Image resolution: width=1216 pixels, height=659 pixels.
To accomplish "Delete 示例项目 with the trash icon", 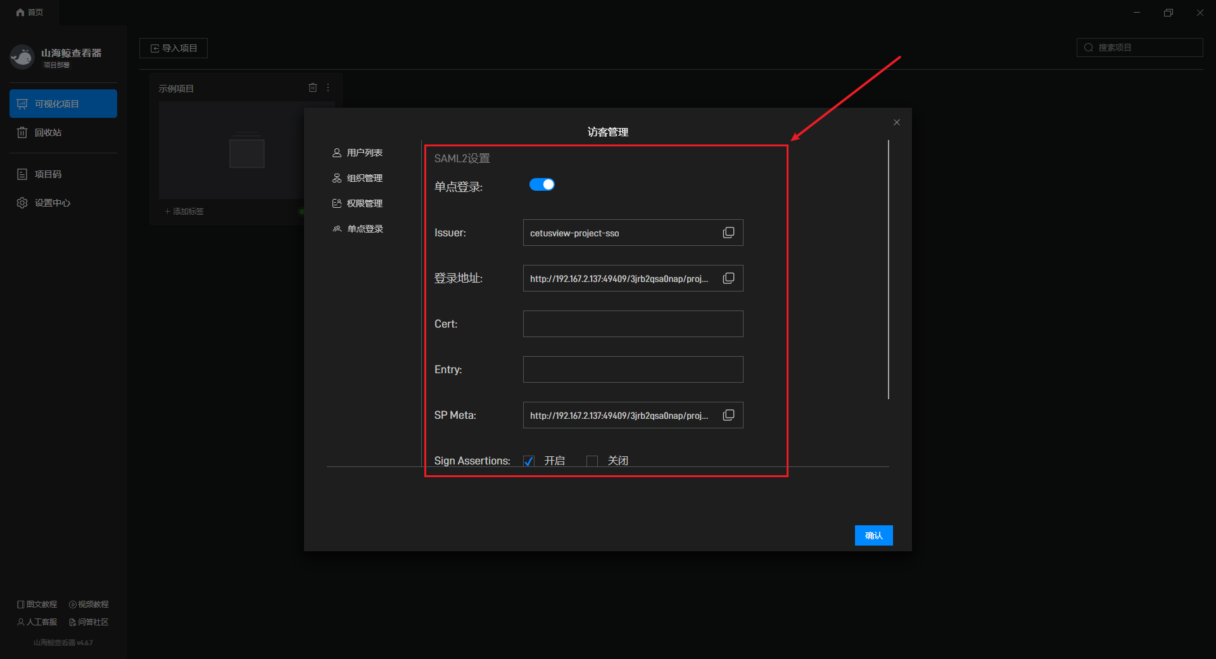I will point(312,87).
